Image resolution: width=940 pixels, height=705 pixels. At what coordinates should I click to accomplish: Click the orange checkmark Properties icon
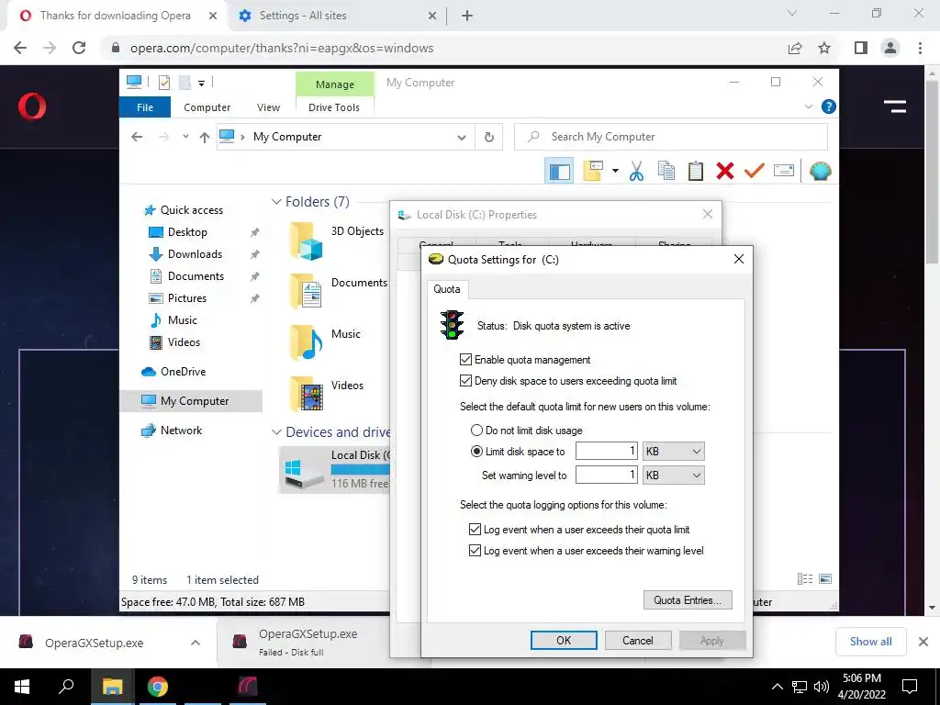click(x=755, y=172)
